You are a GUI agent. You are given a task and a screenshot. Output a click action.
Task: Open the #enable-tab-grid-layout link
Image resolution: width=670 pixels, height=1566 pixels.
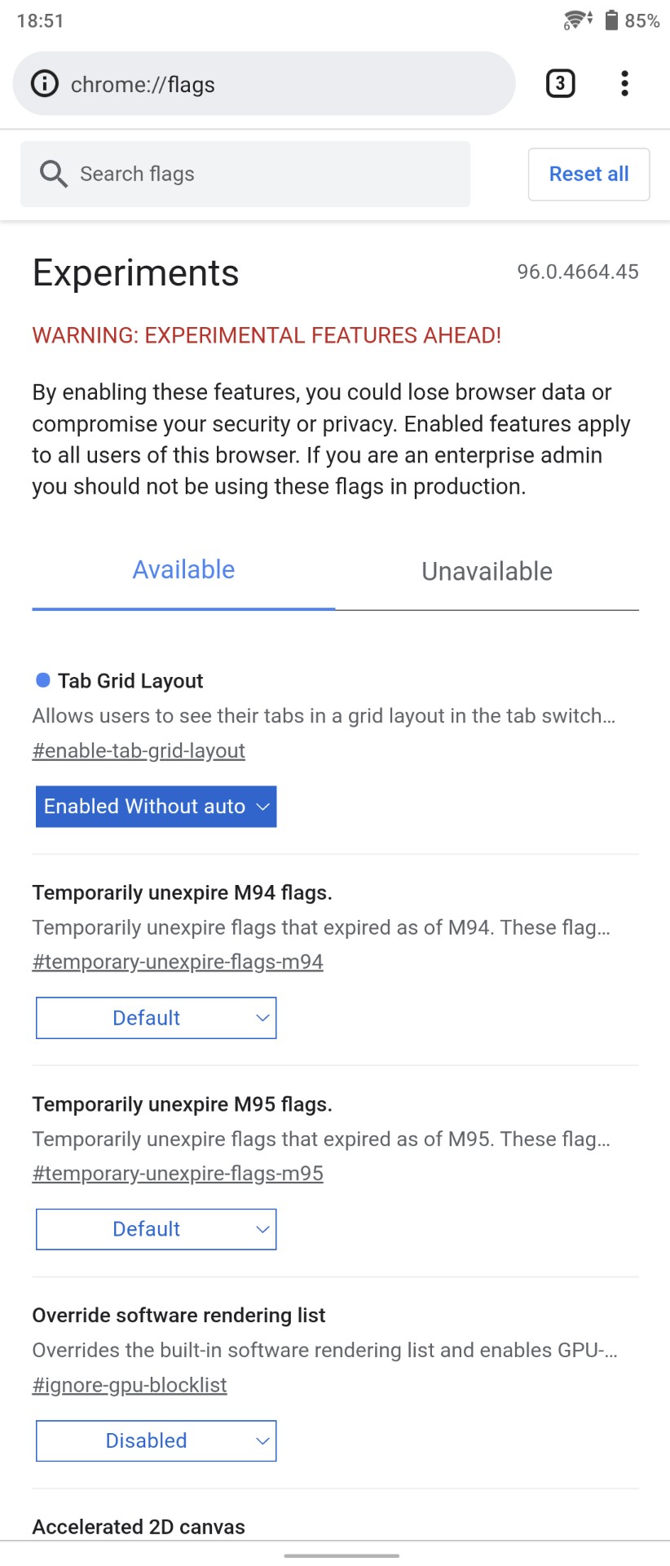[139, 750]
